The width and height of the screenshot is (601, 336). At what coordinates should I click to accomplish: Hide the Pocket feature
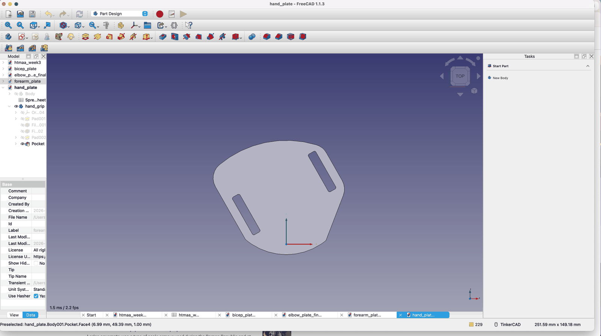(23, 144)
